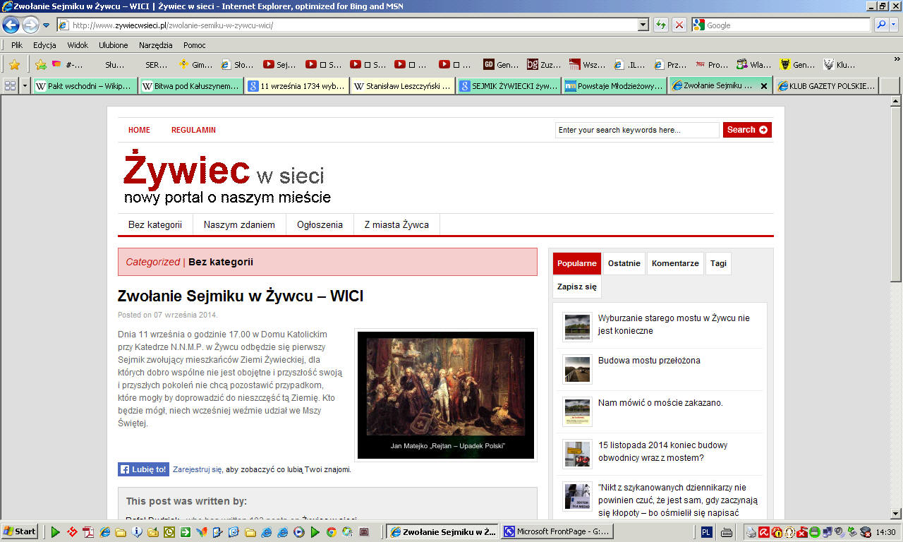Open 'Wyburzanie starego mostu w Żywcu' article link
Viewport: 903px width, 542px height.
674,325
